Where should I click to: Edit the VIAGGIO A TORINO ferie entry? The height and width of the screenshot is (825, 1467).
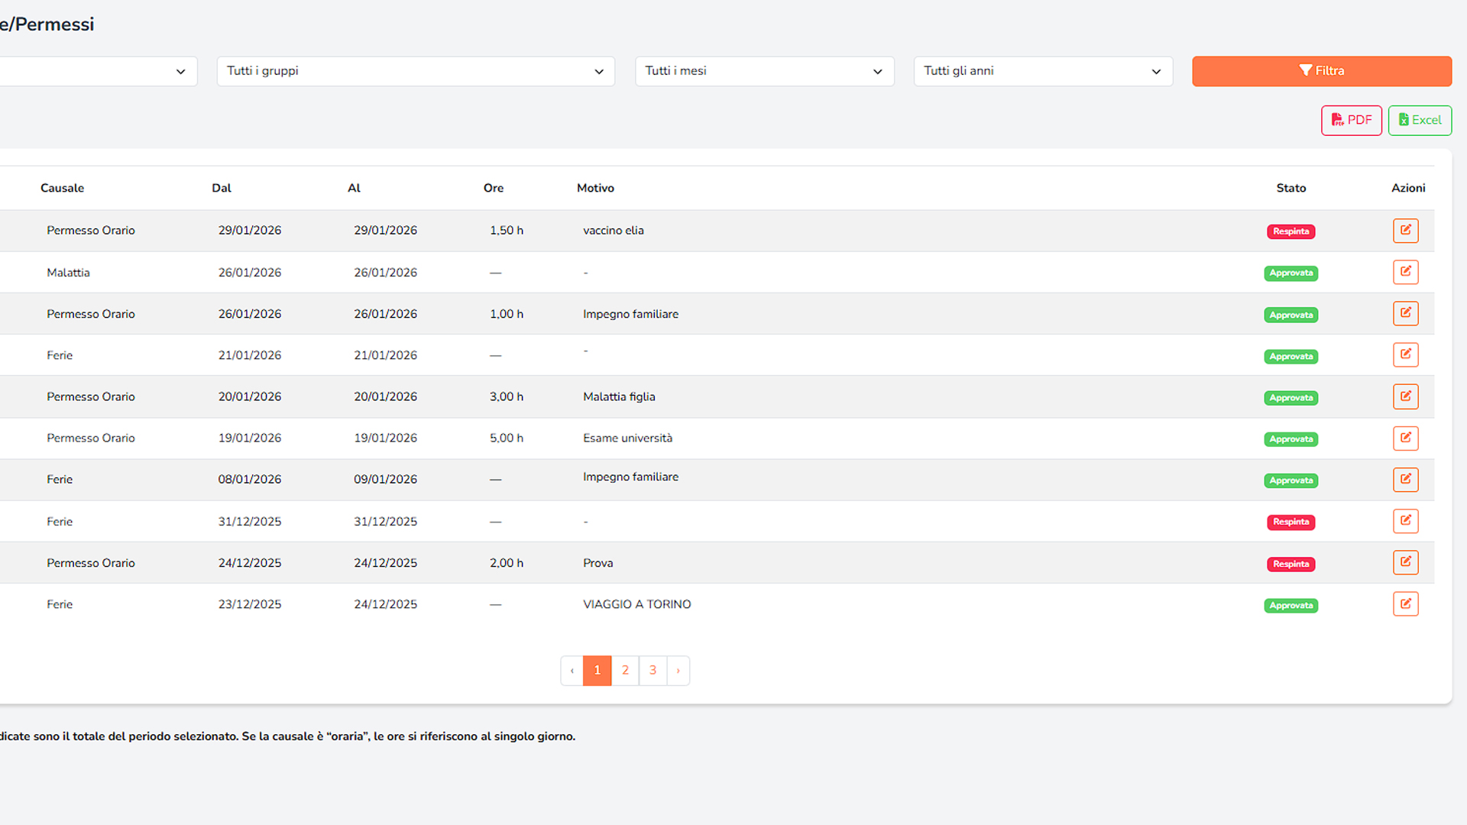tap(1405, 604)
